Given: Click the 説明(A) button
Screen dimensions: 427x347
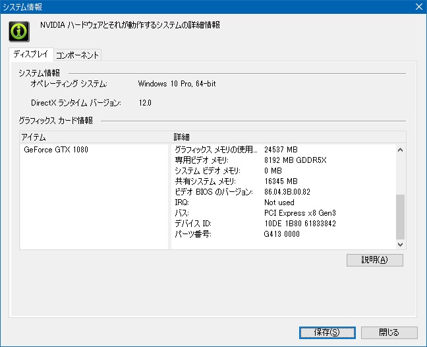Looking at the screenshot, I should tap(375, 260).
